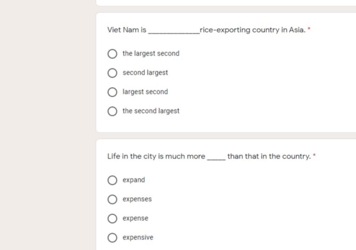Screen dimensions: 356x250
Task: Click the "the second largest" label text
Action: 151,111
